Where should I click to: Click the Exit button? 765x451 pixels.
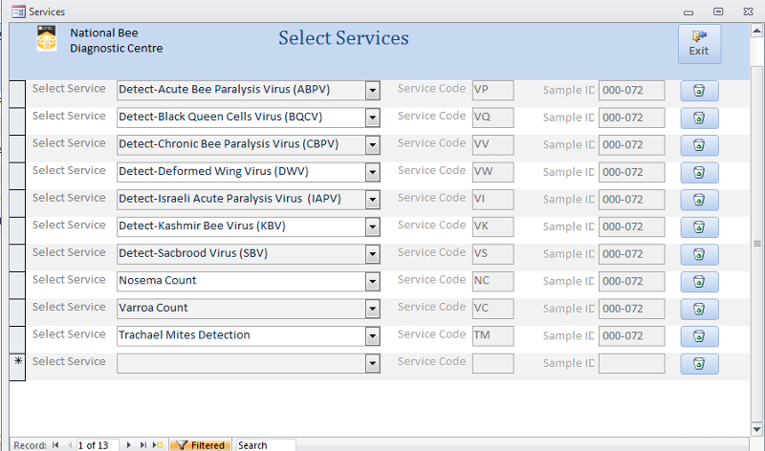699,44
